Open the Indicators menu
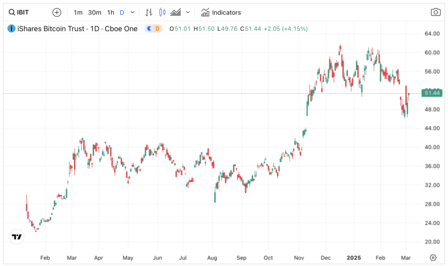Viewport: 448px width, 266px height. coord(221,12)
